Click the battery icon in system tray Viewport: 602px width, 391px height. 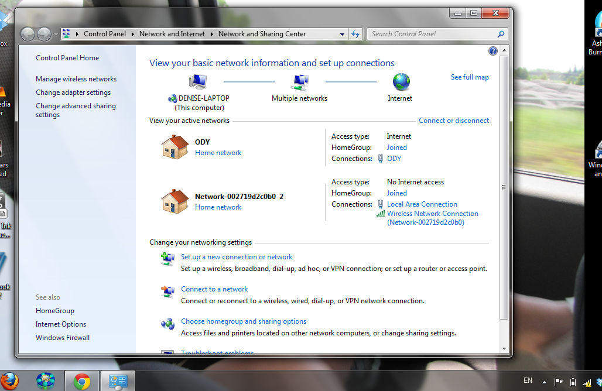click(573, 382)
